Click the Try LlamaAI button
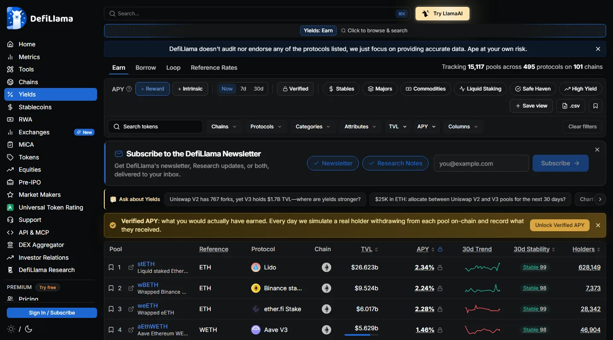Screen dimensions: 613x340 (442, 14)
